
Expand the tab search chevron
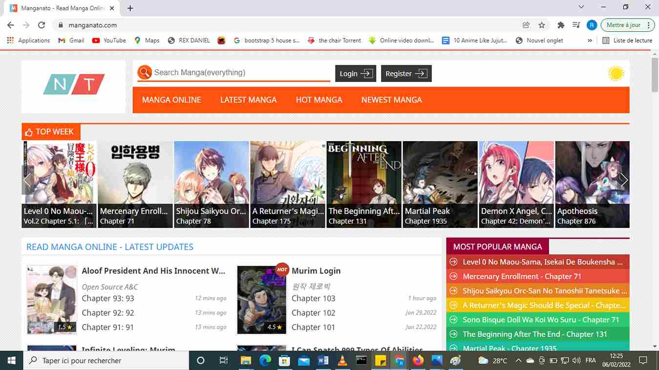(x=581, y=7)
